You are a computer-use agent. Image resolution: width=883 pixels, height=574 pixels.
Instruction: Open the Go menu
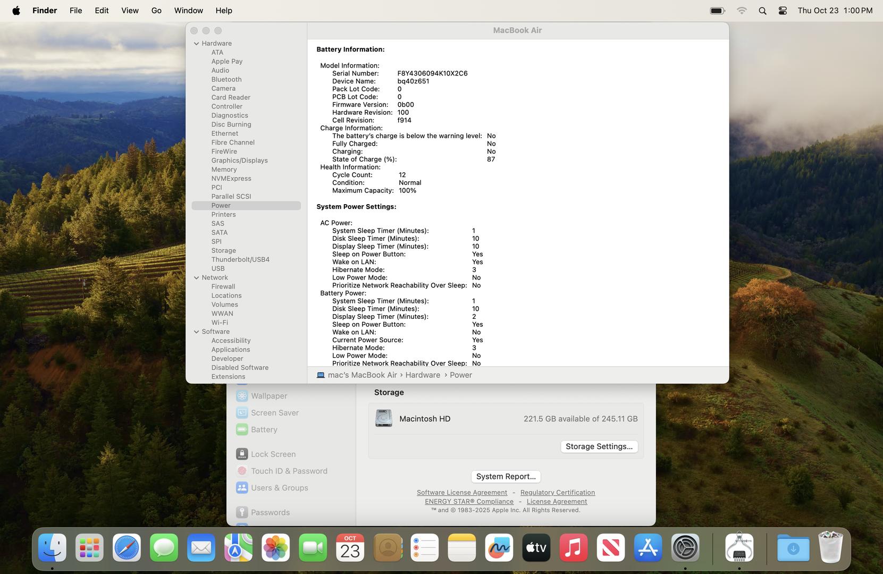[x=156, y=11]
